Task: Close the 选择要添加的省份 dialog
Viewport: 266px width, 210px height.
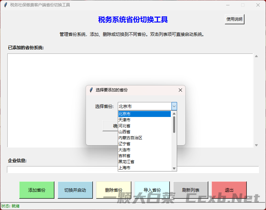Action: [x=180, y=90]
